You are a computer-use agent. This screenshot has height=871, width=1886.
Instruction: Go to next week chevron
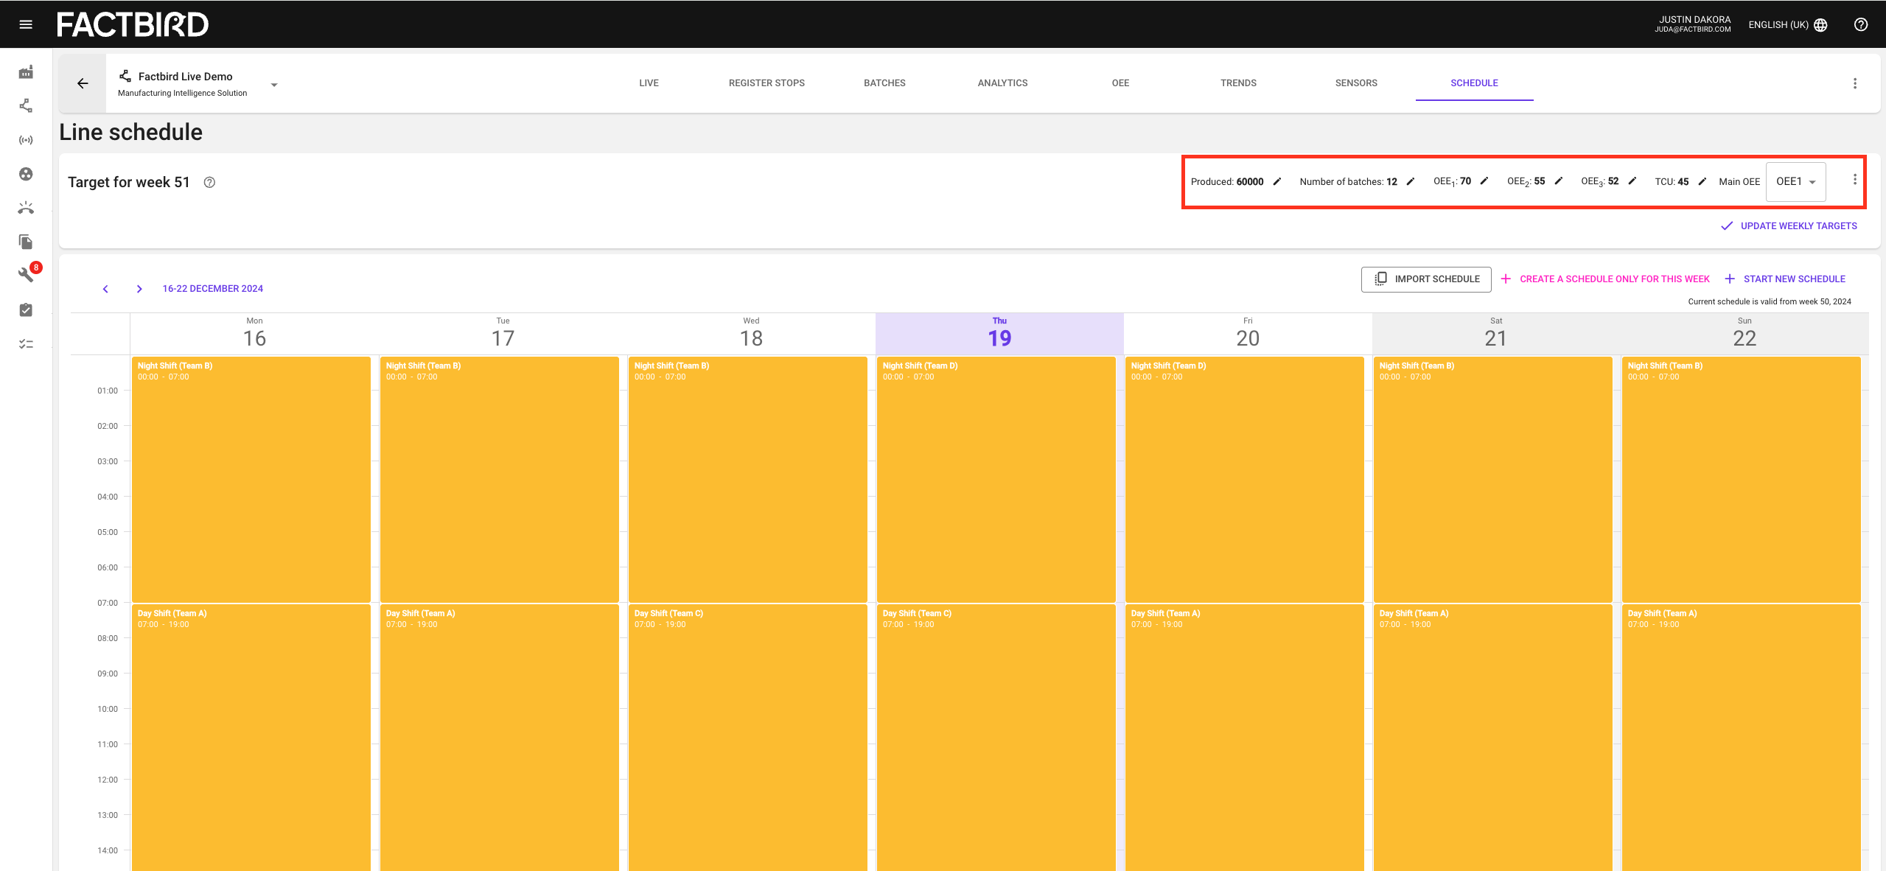(x=139, y=289)
